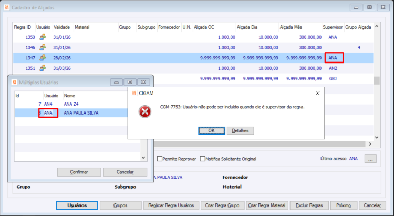Click Subgrupo column header in rules grid

(x=147, y=27)
